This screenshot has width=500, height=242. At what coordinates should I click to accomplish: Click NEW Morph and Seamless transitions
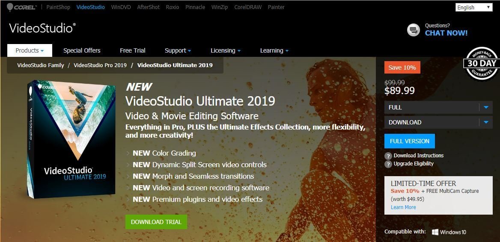193,177
